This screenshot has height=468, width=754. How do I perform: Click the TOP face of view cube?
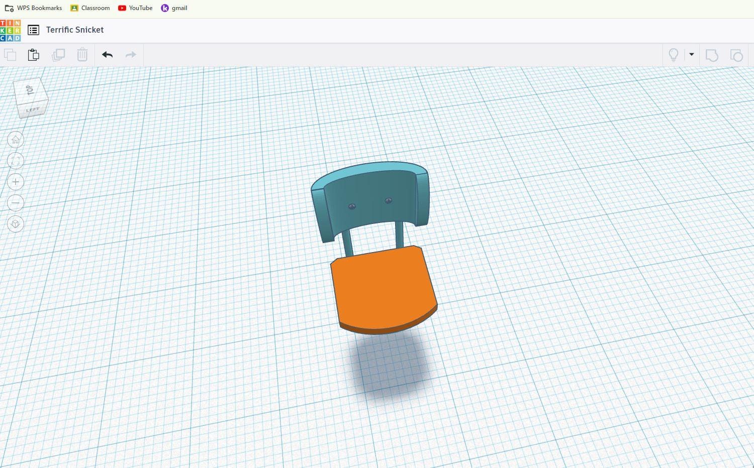click(x=31, y=90)
